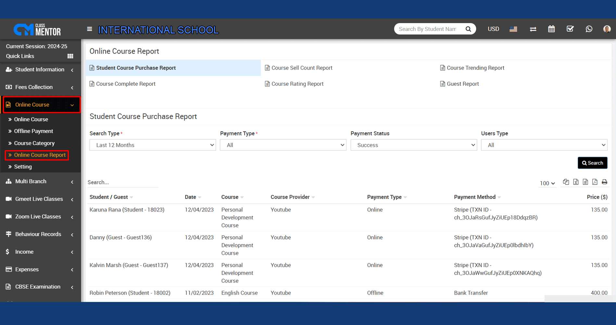Sort by Payment Method column header
The width and height of the screenshot is (616, 325).
coord(477,197)
